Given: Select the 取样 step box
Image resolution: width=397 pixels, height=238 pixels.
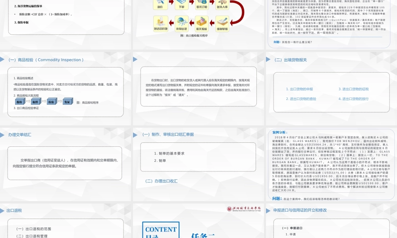Looking at the screenshot, I should click(35, 102).
